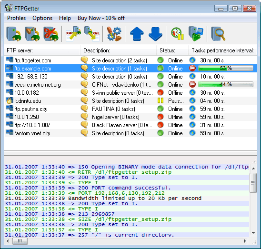
Task: Click the run tasks now computer icon
Action: [196, 34]
